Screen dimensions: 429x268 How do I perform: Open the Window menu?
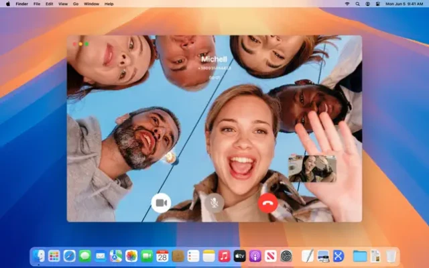[x=91, y=4]
